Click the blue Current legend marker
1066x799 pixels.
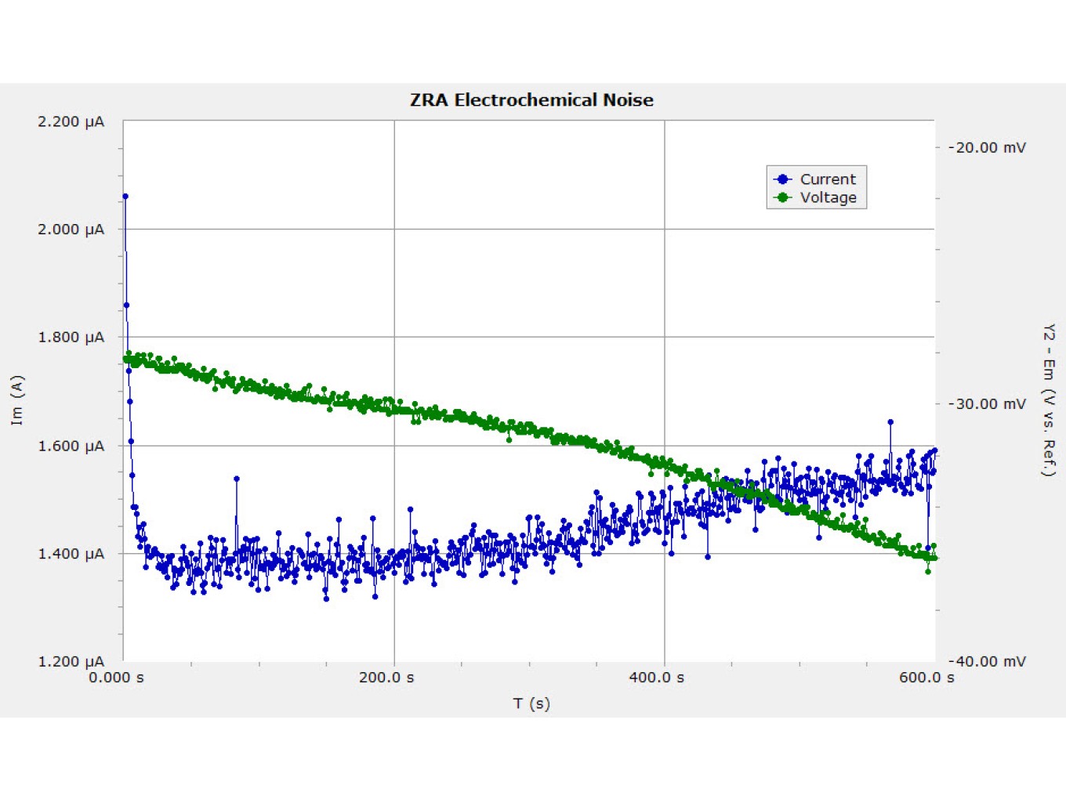[783, 179]
